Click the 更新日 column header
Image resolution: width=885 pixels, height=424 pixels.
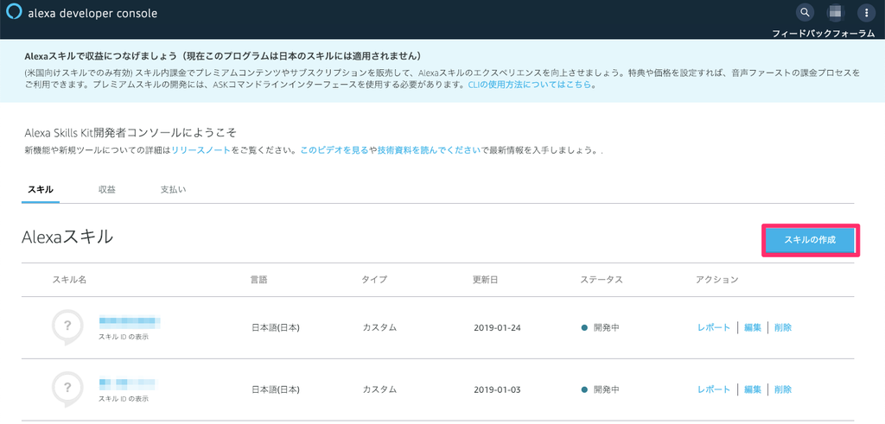[486, 280]
